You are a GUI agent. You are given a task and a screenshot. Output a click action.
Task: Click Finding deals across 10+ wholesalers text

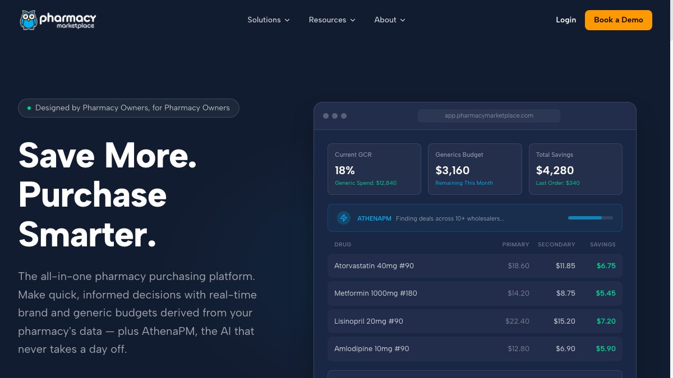(450, 218)
